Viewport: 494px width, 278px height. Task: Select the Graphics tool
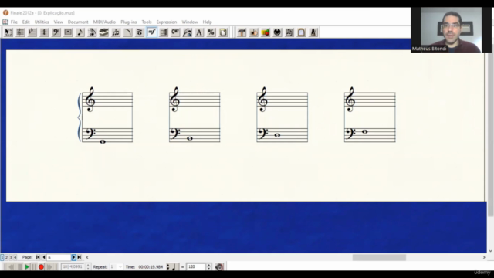tap(266, 32)
